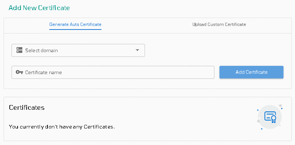
Task: Open the Select domain dropdown
Action: tap(78, 50)
